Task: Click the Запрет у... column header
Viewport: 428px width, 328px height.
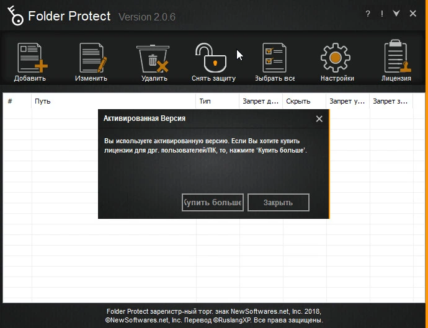Action: coord(348,101)
